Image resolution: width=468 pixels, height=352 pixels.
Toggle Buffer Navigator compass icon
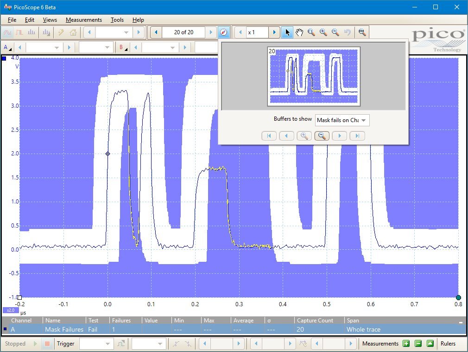(x=223, y=32)
